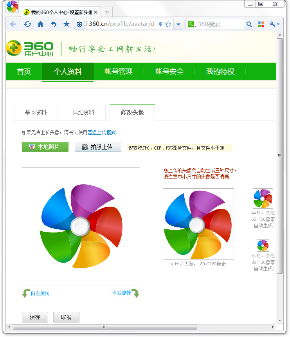Click the 本地照片 upload button
Screen dimensions: 290x337
tap(45, 147)
